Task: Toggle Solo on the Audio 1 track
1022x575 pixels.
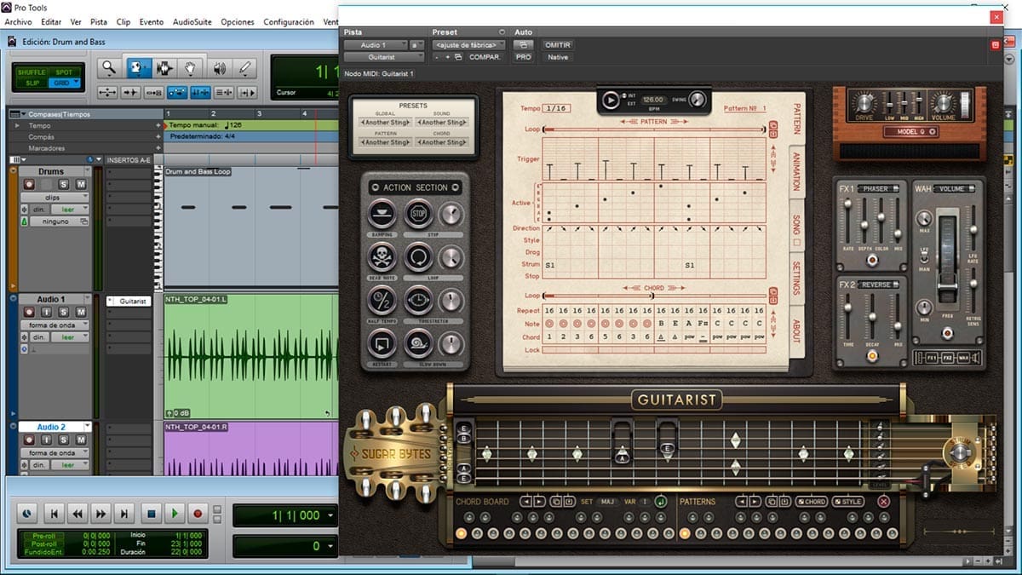Action: pyautogui.click(x=64, y=313)
